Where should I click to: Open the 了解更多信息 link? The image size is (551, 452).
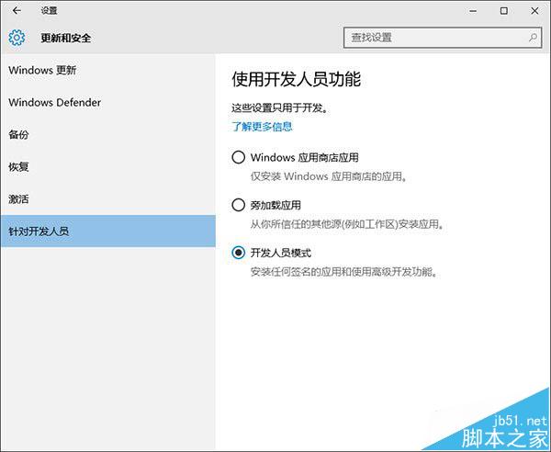262,126
